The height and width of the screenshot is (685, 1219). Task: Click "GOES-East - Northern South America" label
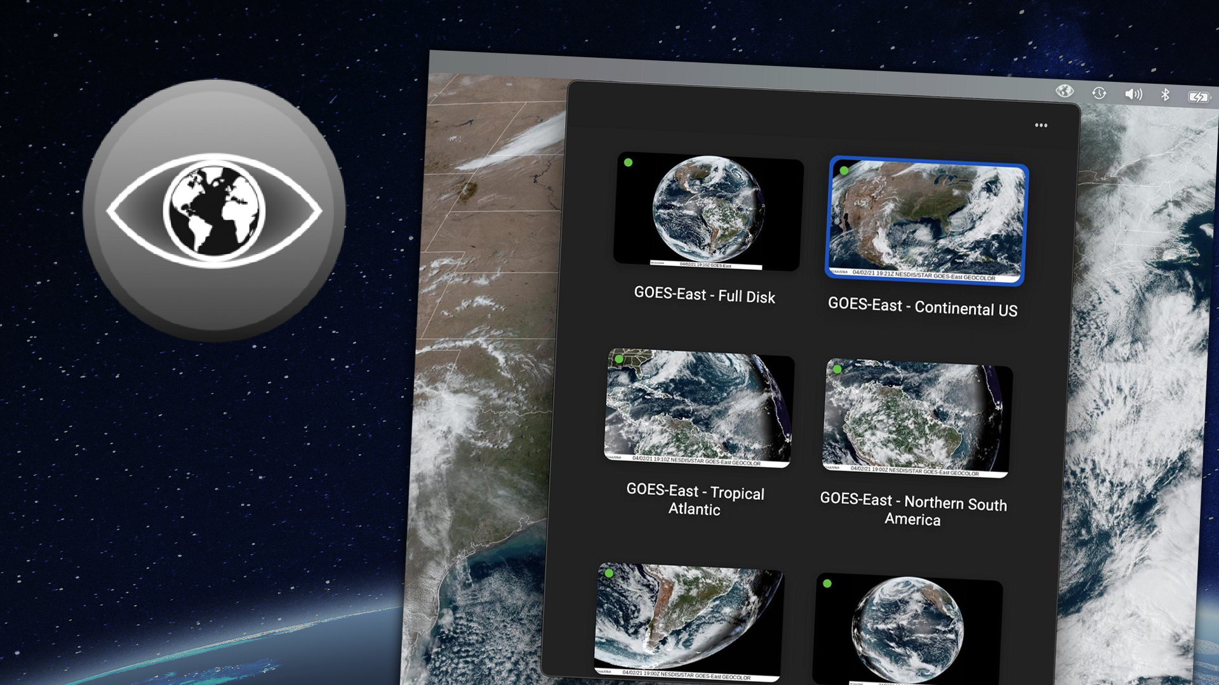tap(914, 509)
